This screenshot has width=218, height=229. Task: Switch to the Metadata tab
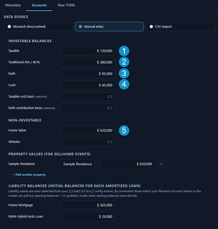13,5
